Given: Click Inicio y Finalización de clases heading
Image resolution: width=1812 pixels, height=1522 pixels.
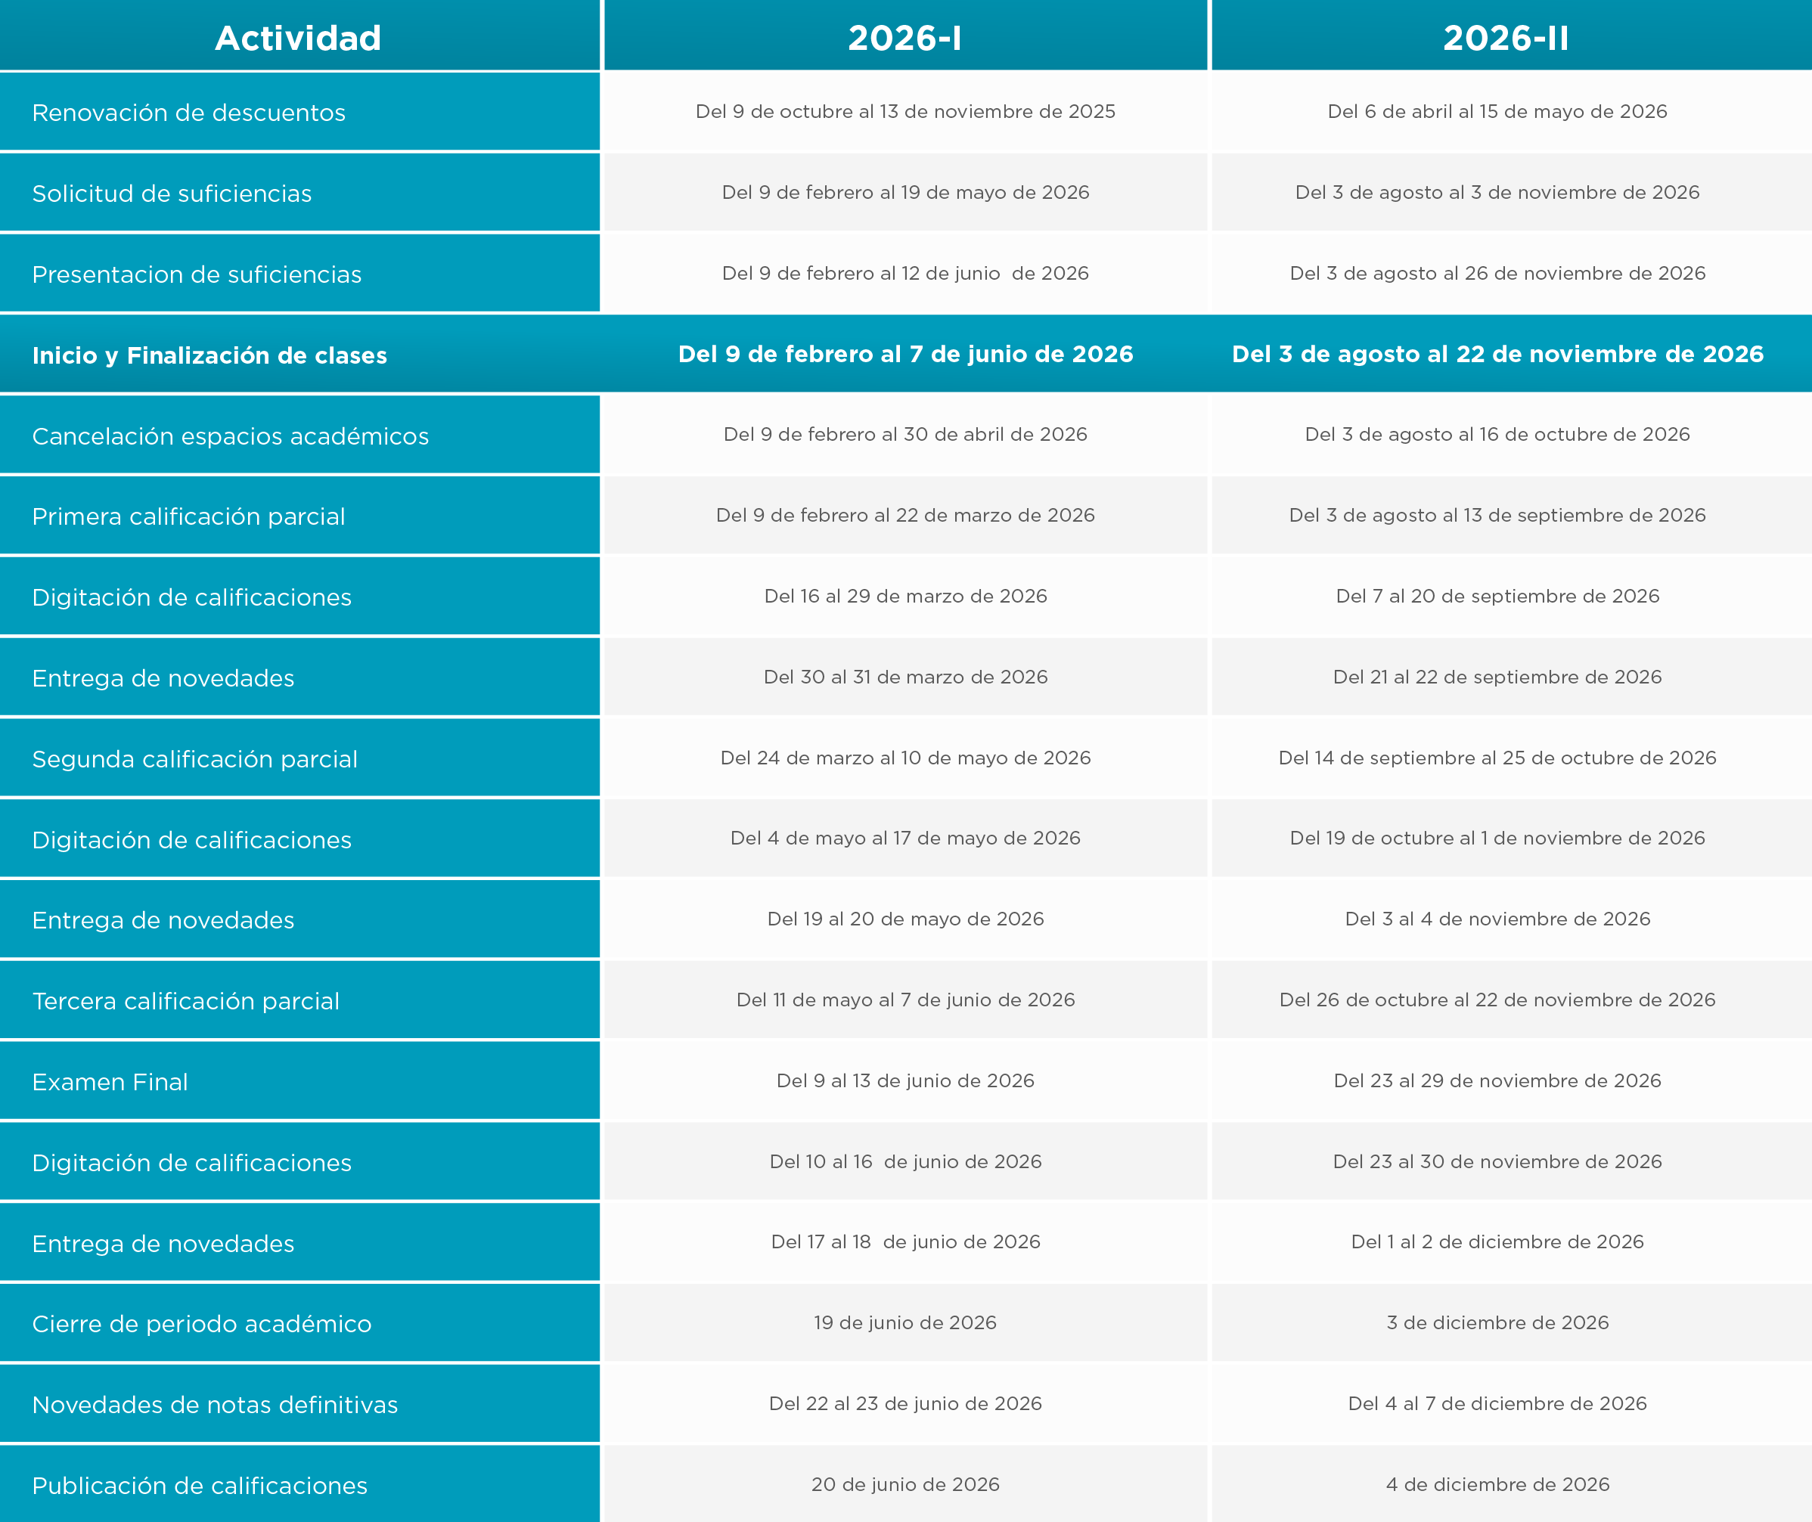Looking at the screenshot, I should [x=209, y=355].
